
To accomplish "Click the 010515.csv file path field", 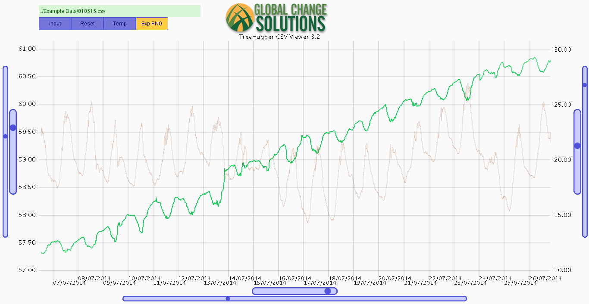I will tap(119, 11).
